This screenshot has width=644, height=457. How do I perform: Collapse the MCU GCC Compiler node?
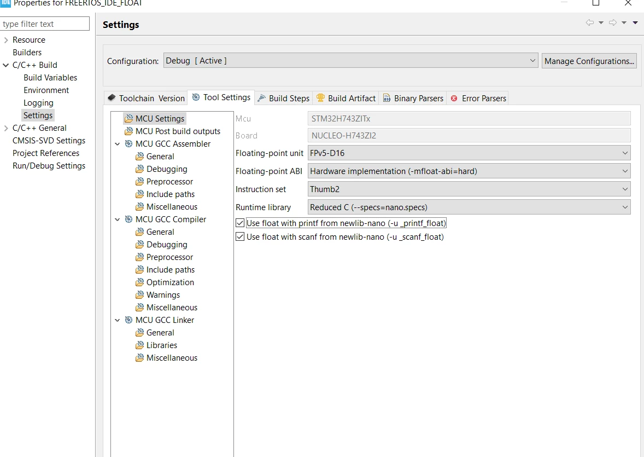[118, 219]
